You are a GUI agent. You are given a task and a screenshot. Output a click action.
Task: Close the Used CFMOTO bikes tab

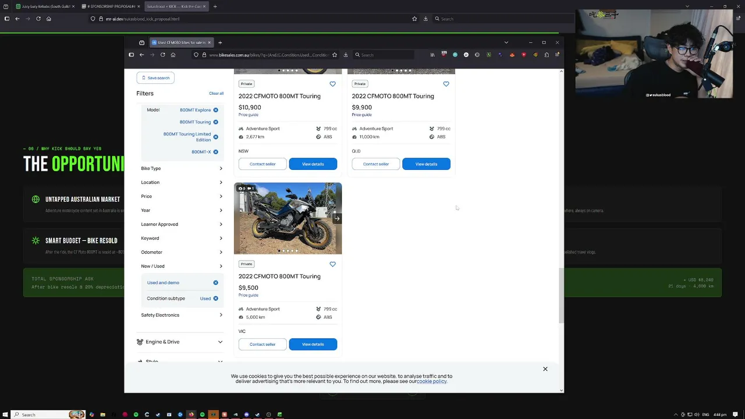coord(209,42)
